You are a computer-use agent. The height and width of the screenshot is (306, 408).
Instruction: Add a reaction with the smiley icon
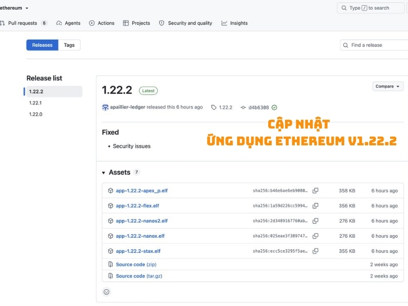pyautogui.click(x=107, y=292)
